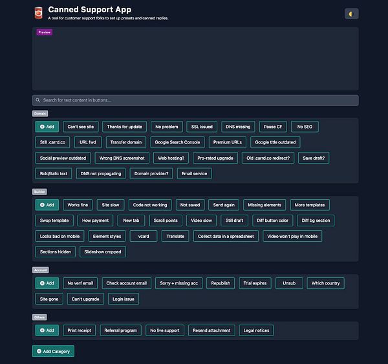Click the search magnifier icon
This screenshot has width=388, height=364.
coord(38,100)
